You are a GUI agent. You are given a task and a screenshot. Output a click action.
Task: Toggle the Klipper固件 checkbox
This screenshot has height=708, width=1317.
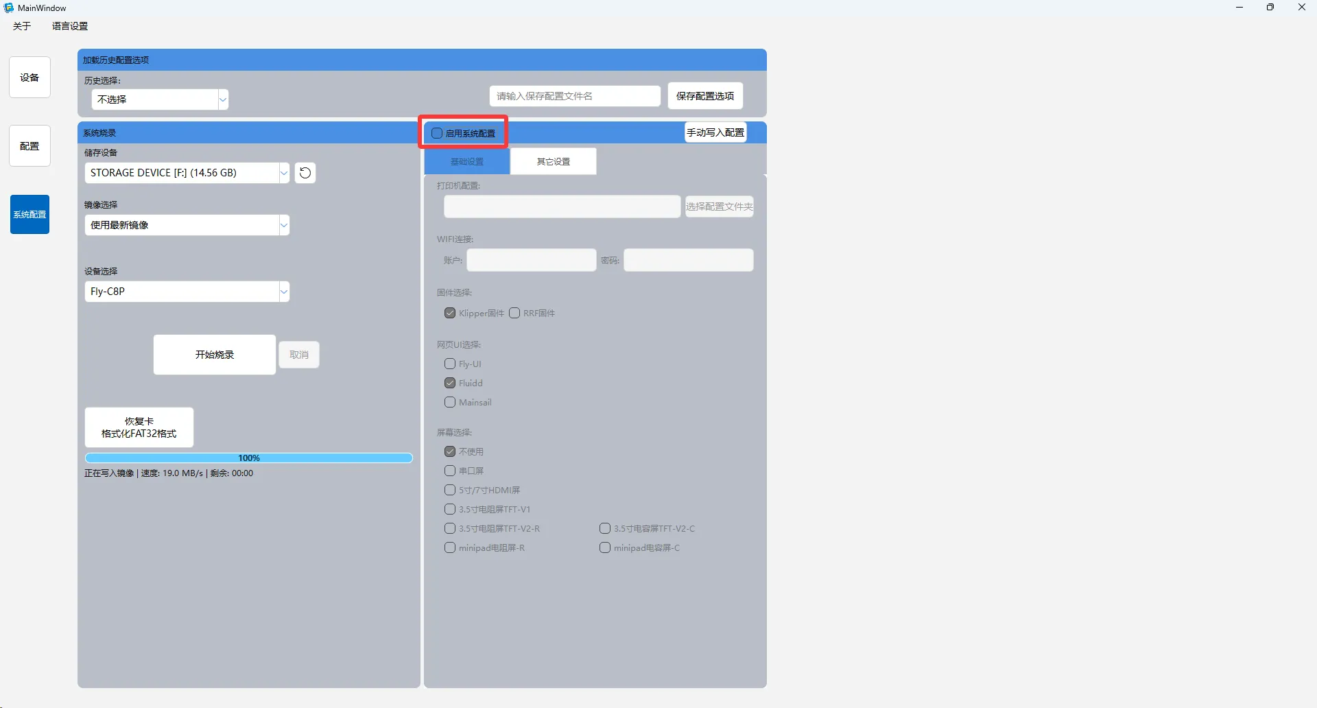pyautogui.click(x=450, y=314)
